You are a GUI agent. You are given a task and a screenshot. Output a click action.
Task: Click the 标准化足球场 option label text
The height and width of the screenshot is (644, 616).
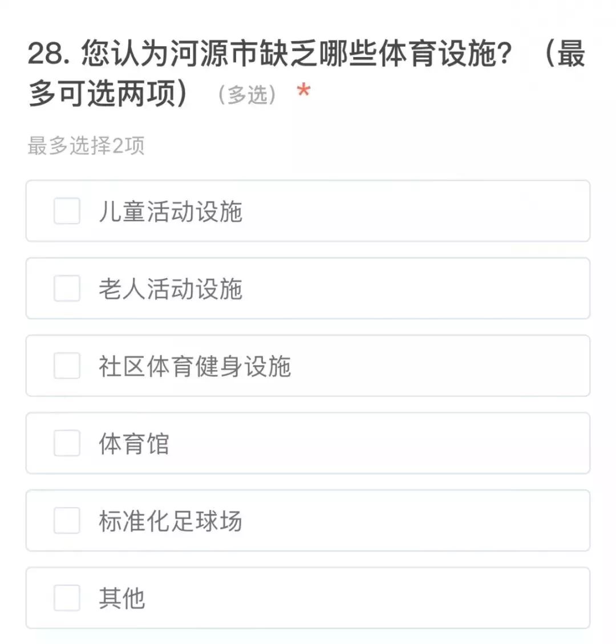pyautogui.click(x=171, y=521)
